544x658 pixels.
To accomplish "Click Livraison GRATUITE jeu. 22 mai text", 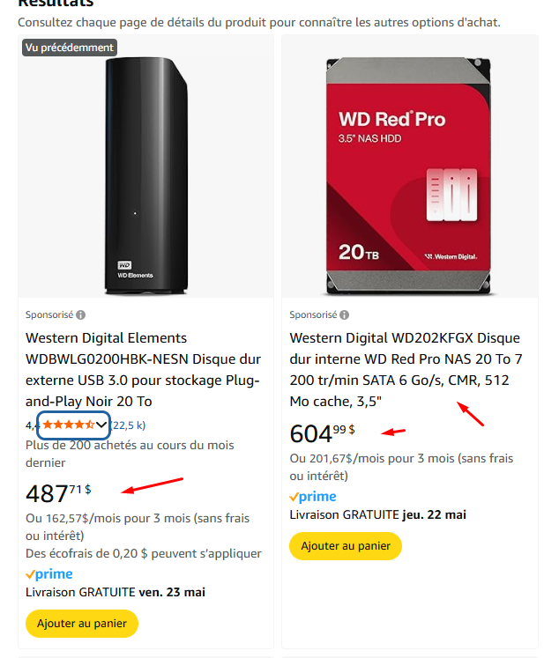I will point(377,515).
